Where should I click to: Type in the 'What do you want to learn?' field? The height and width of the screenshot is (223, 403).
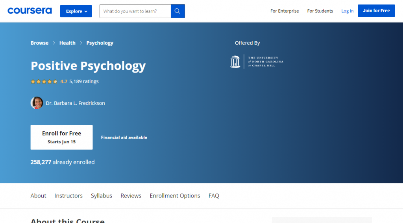pos(135,11)
